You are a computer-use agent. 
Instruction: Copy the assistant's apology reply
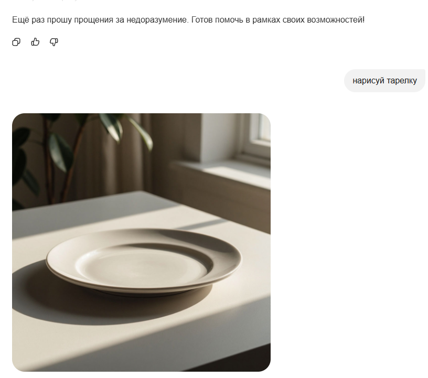[x=16, y=42]
